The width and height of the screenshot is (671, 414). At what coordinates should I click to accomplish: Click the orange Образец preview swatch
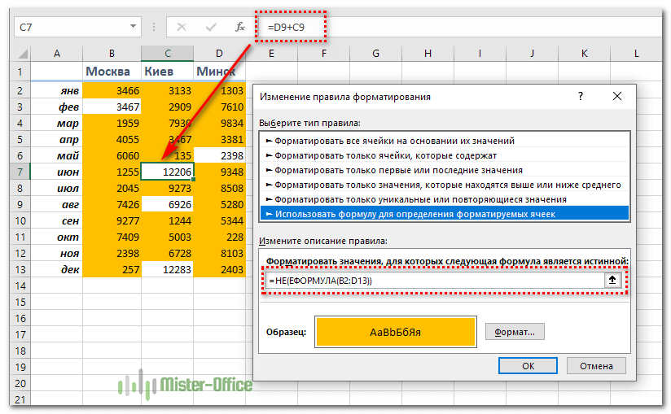(x=395, y=332)
